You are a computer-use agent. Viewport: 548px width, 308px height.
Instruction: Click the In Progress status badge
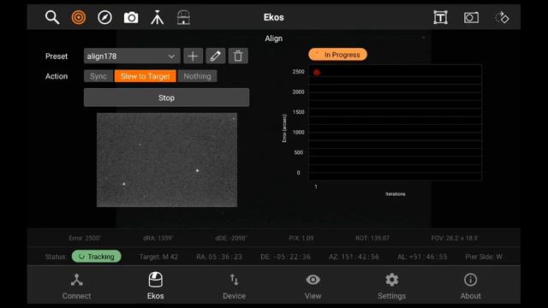click(x=337, y=55)
